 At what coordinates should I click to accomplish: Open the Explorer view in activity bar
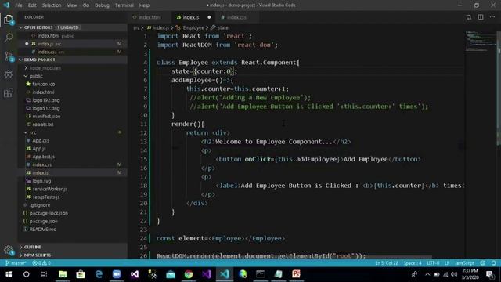(9, 20)
